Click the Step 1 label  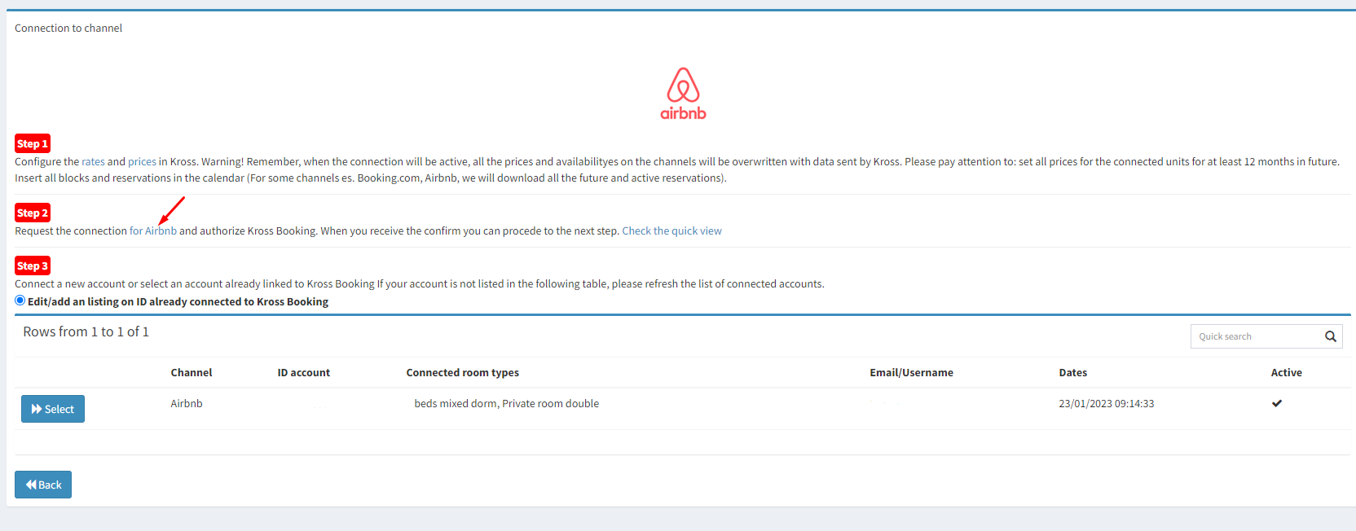coord(33,143)
